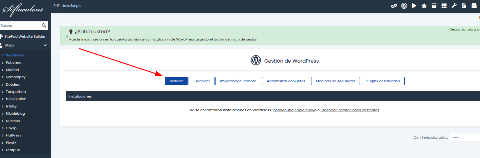This screenshot has height=158, width=480.
Task: Select HTMLy in the sidebar
Action: point(11,106)
